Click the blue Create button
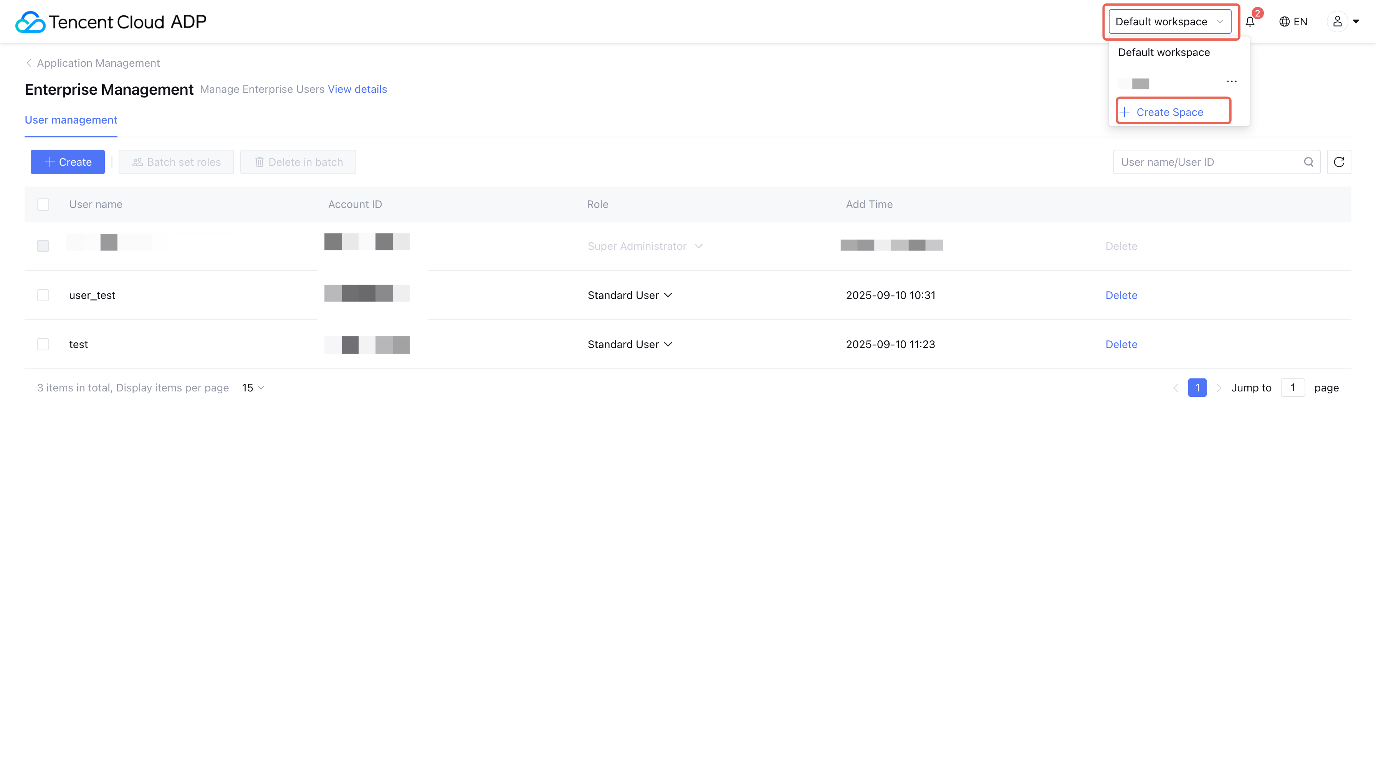 67,162
